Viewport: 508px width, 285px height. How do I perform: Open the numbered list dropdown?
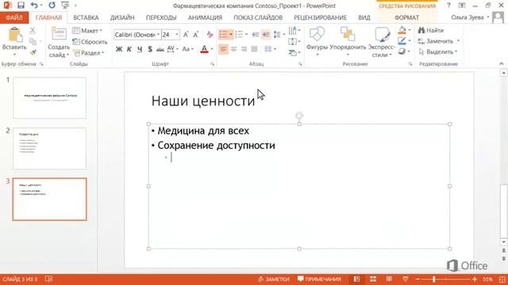(x=246, y=34)
